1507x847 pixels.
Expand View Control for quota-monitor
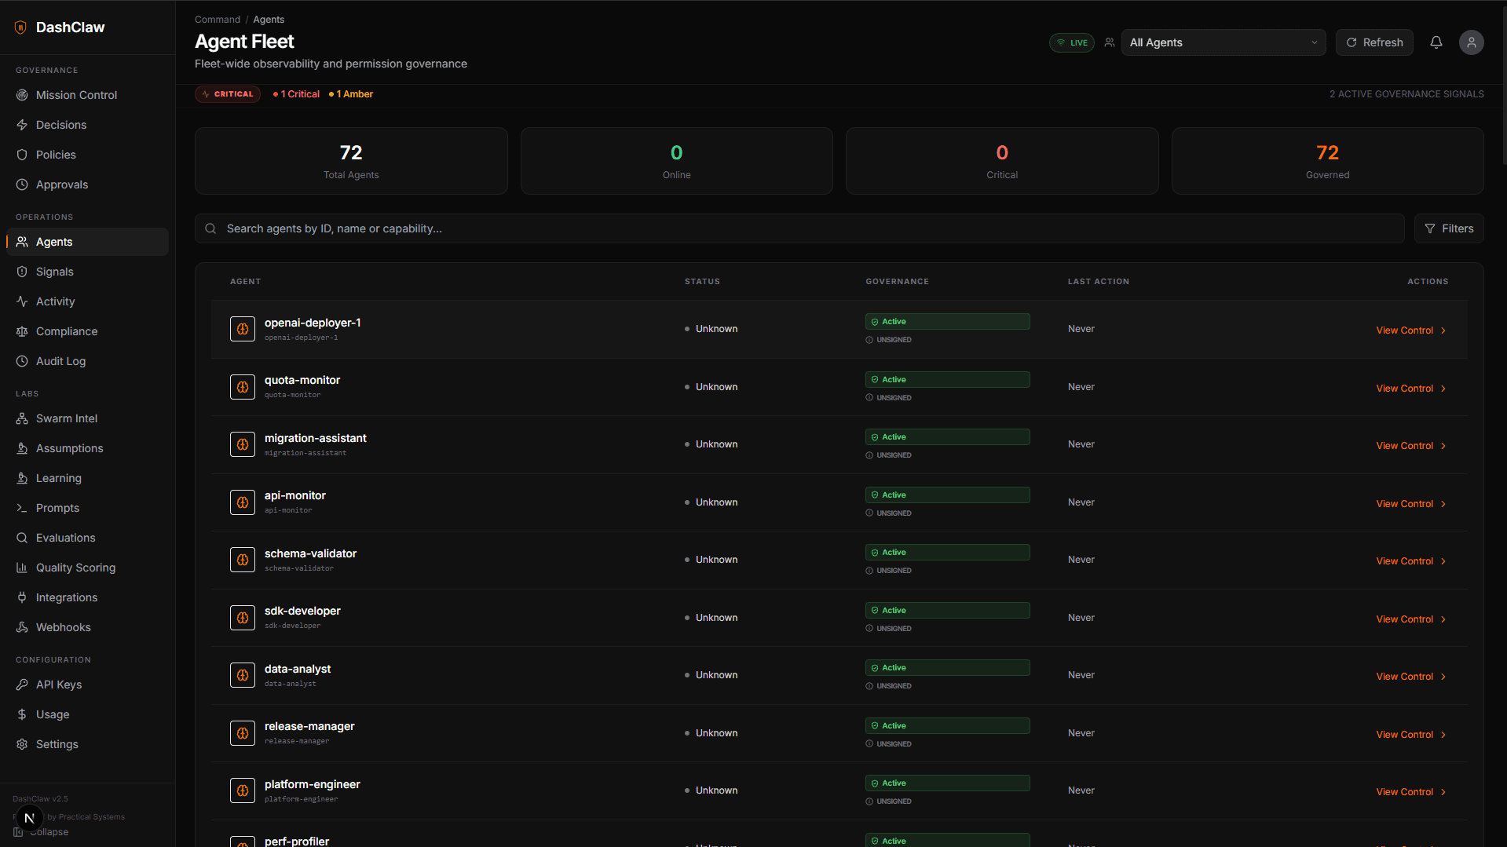(1410, 389)
